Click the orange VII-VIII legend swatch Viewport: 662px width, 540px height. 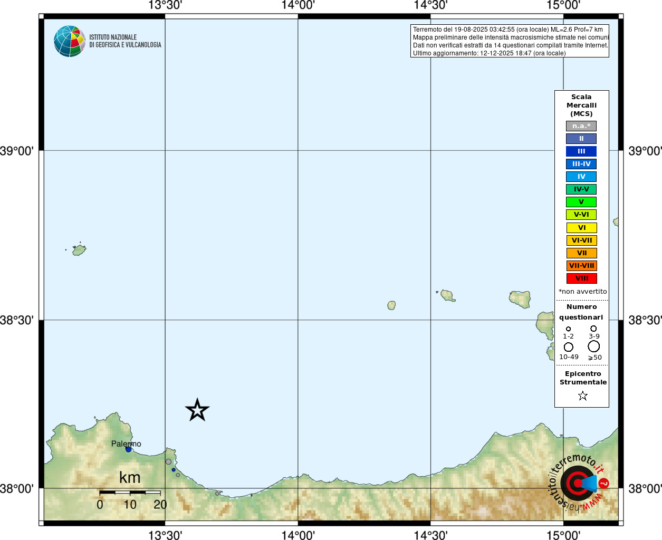(x=581, y=266)
